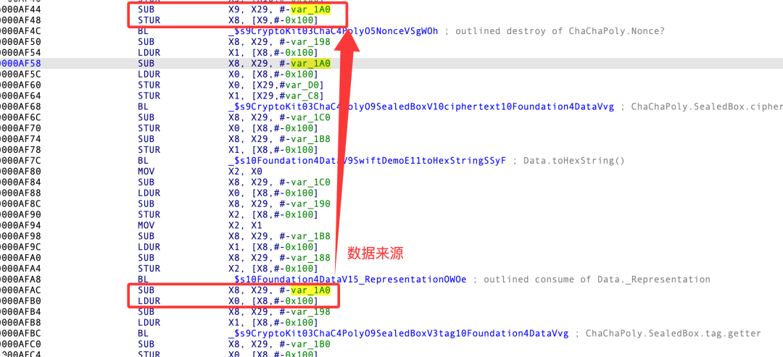Click the STUR mnemonic at address AFA4
783x357 pixels.
(149, 268)
